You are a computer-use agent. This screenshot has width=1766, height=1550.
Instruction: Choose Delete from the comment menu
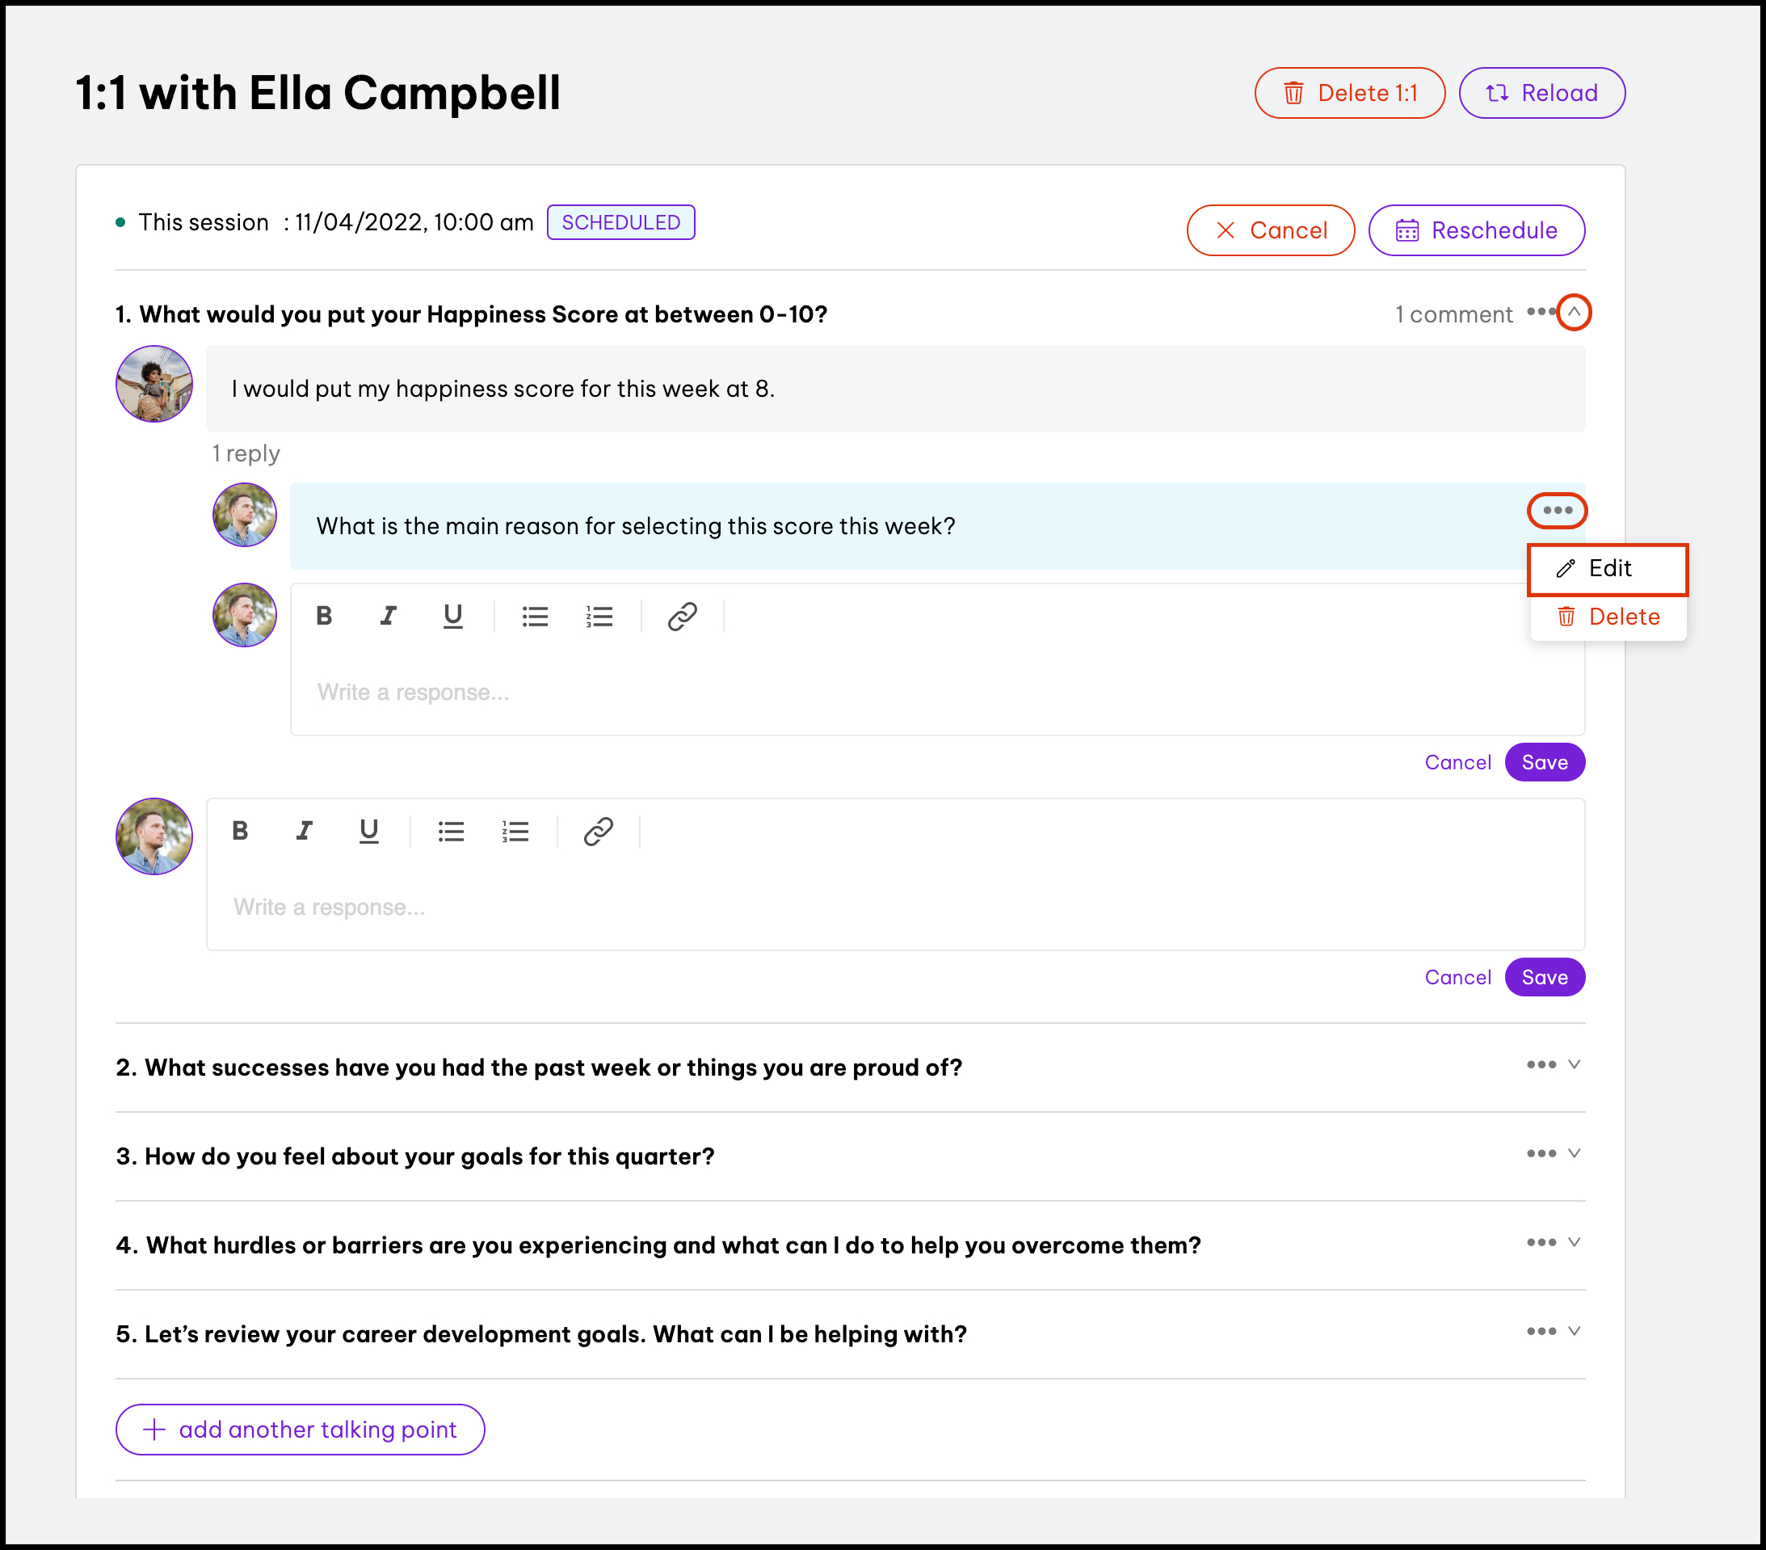(1608, 617)
